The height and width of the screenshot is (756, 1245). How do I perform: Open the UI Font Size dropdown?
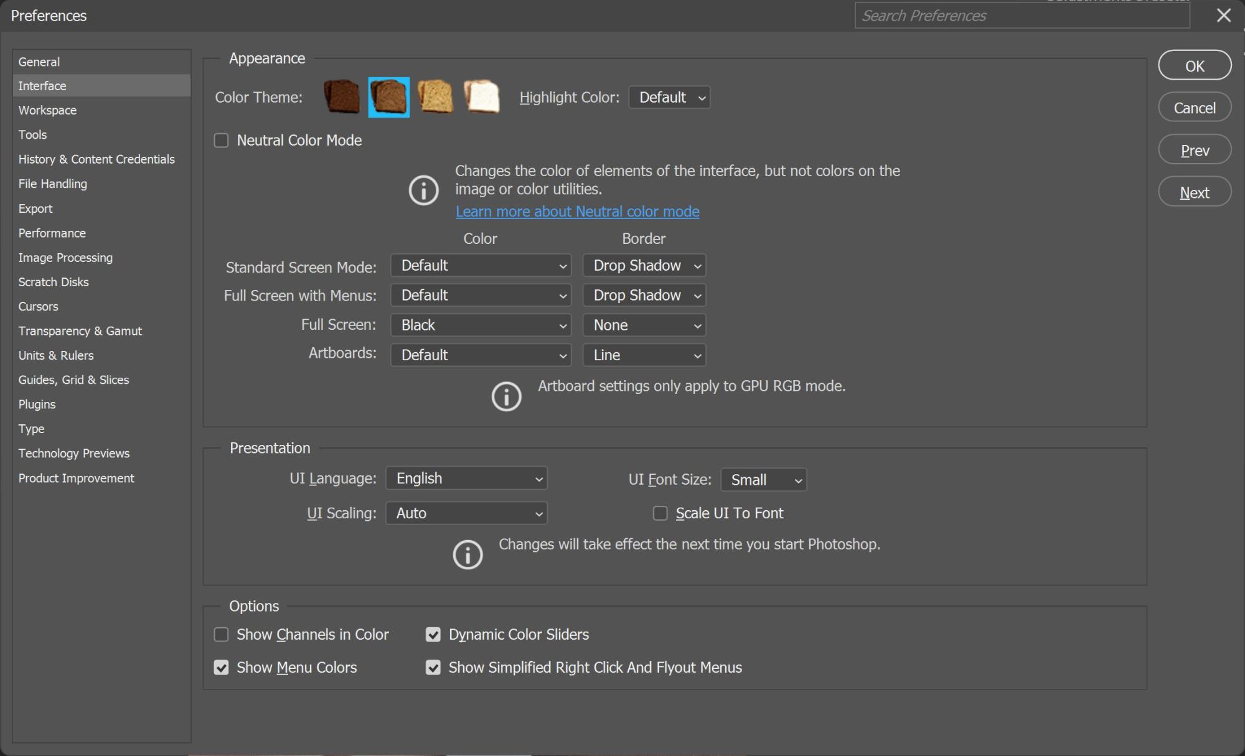tap(763, 480)
